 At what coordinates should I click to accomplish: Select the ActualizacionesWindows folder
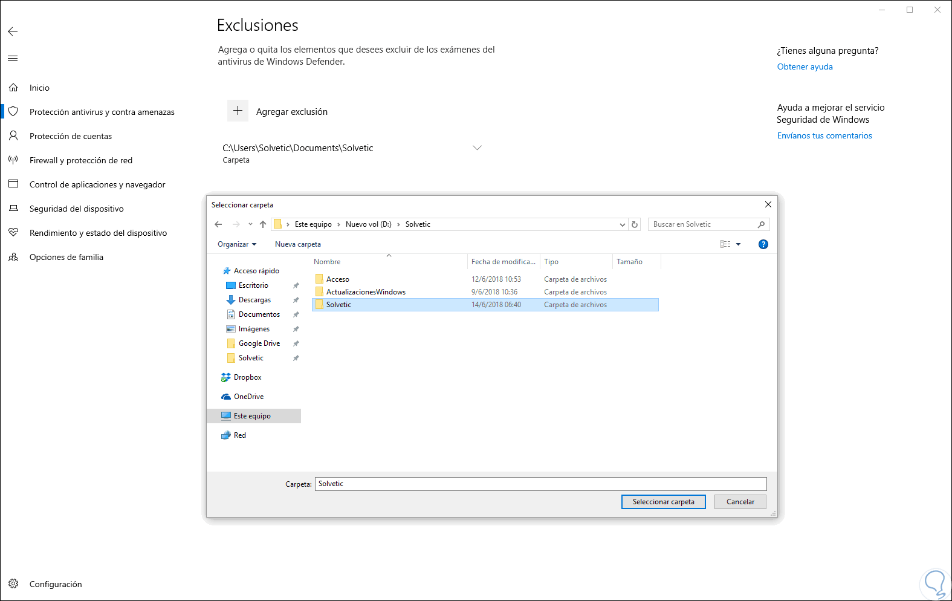[x=366, y=292]
